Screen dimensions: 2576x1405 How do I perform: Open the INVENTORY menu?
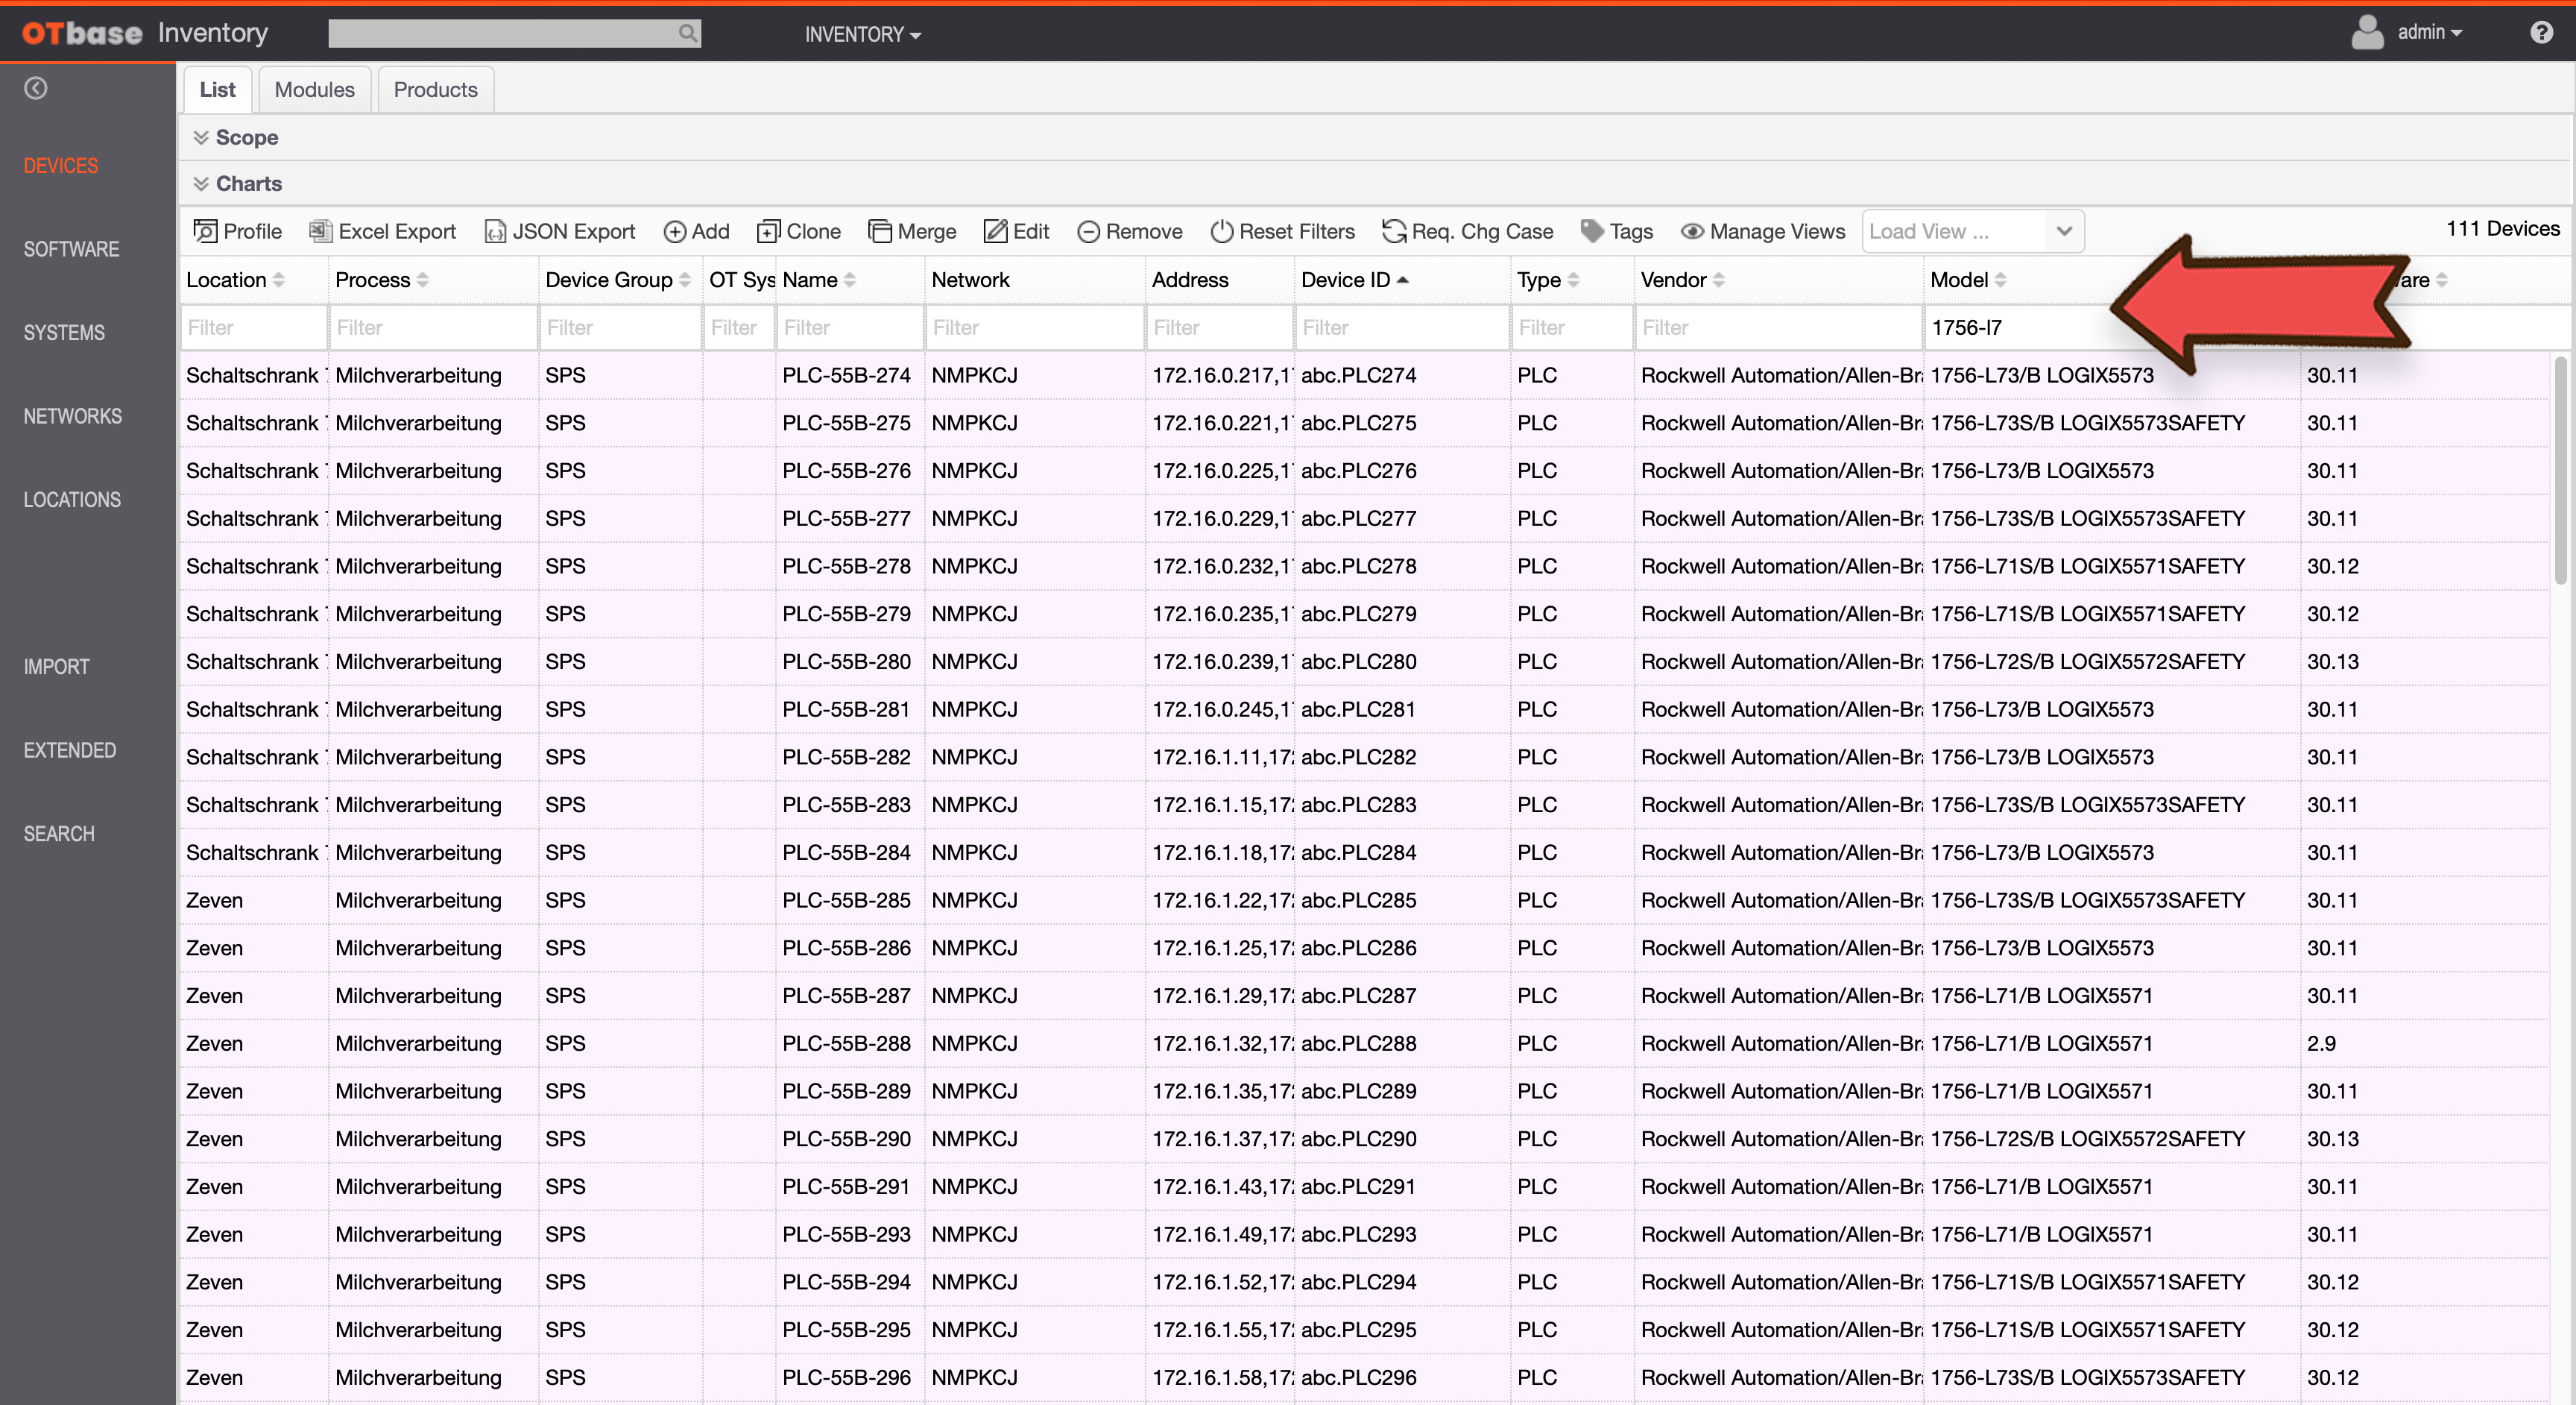click(863, 34)
